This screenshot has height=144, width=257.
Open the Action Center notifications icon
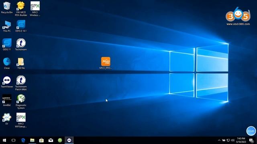coord(251,140)
